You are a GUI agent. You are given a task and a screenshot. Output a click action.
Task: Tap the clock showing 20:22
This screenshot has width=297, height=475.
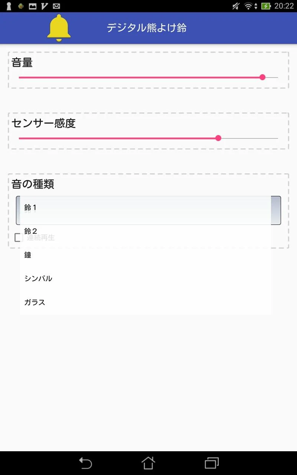pos(284,6)
